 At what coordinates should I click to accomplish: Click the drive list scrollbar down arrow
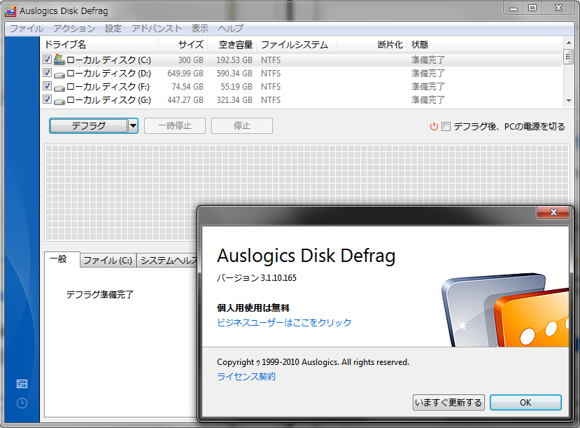569,101
